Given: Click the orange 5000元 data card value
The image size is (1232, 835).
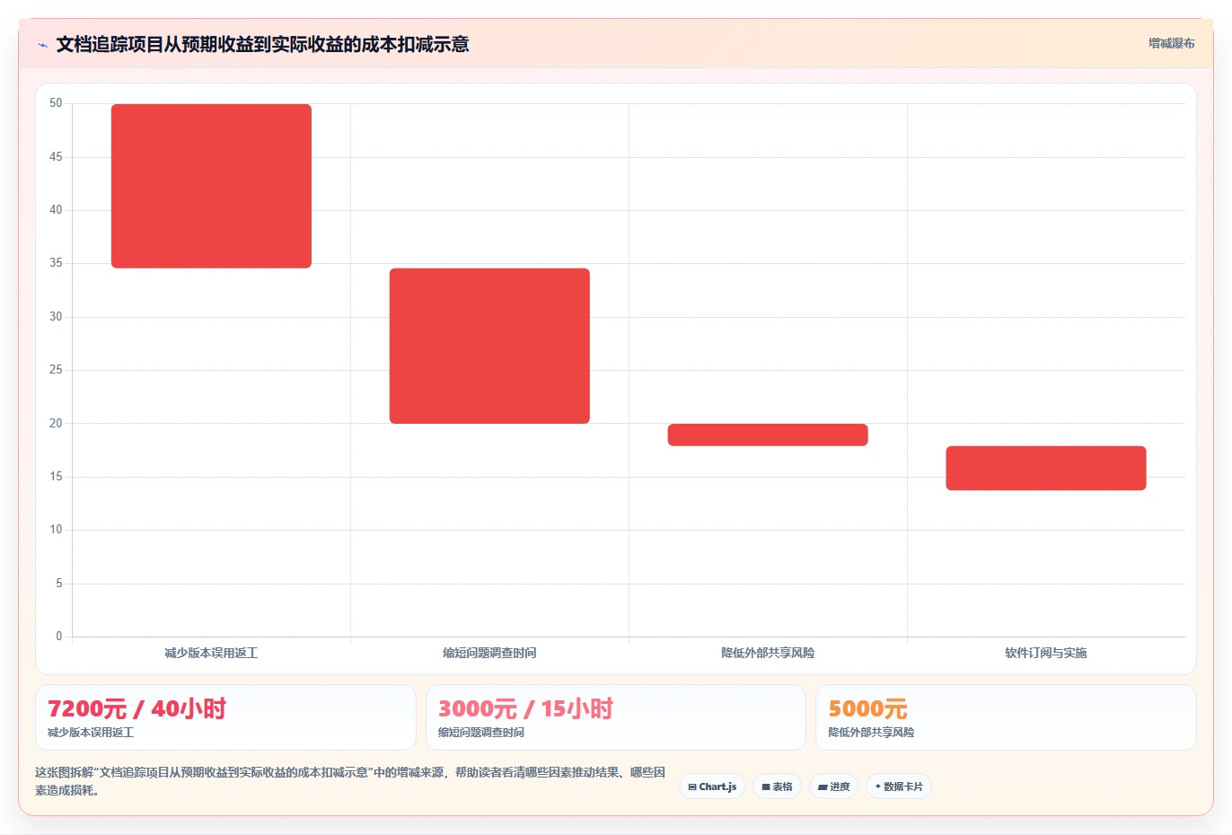Looking at the screenshot, I should [x=867, y=708].
